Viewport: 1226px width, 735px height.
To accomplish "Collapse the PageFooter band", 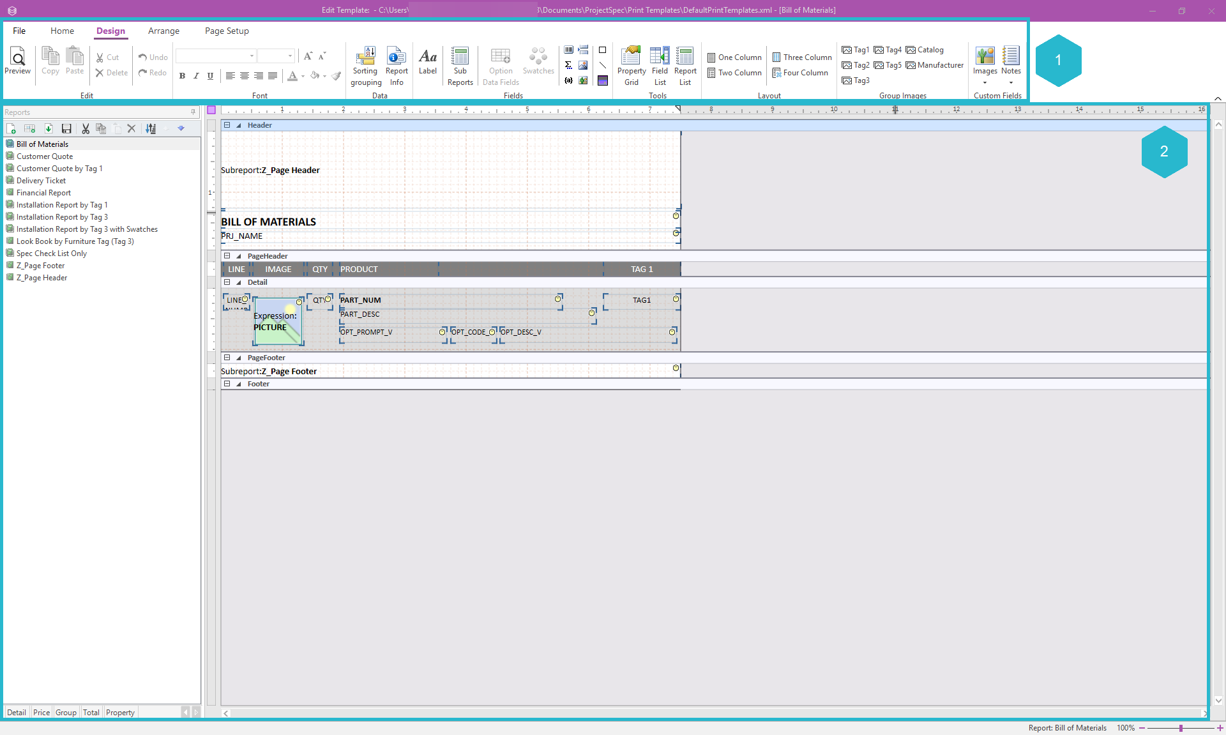I will point(227,358).
